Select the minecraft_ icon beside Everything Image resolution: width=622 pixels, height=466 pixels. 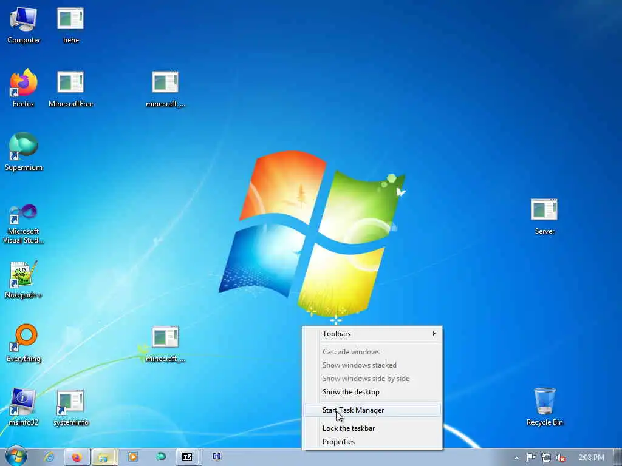(x=165, y=345)
